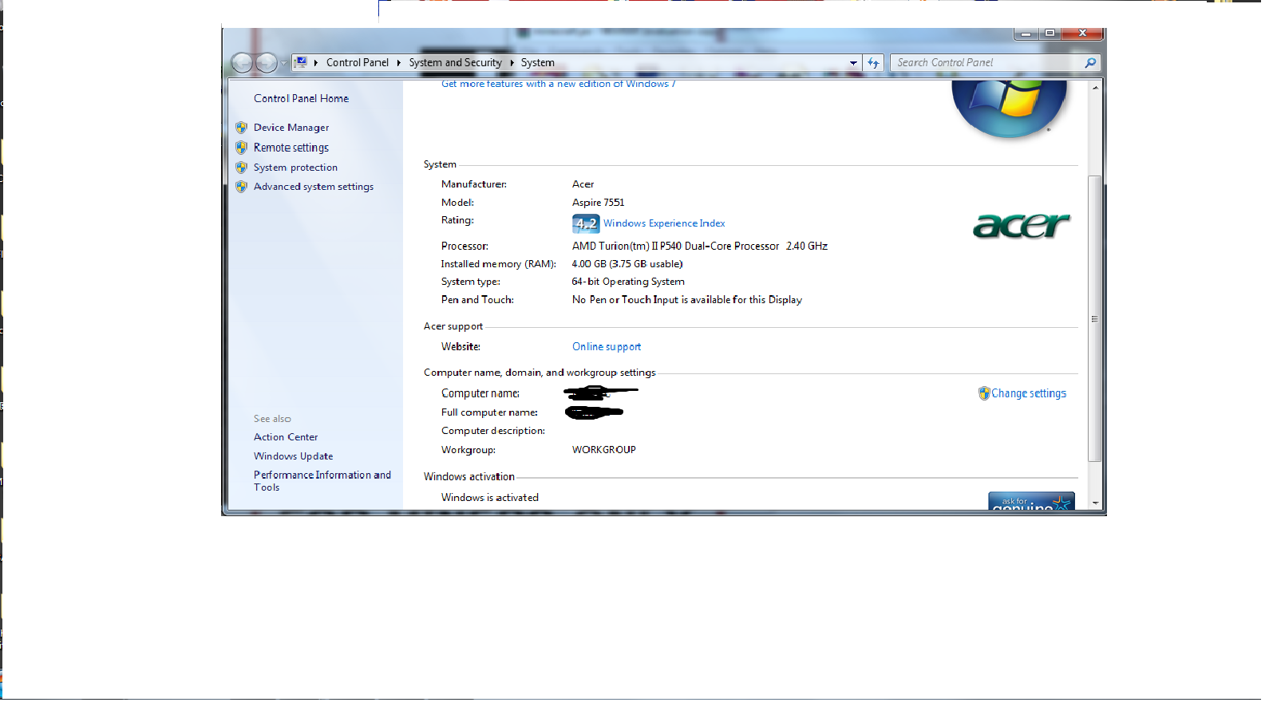Click the Advanced system settings shield icon
1277x718 pixels.
pos(241,187)
